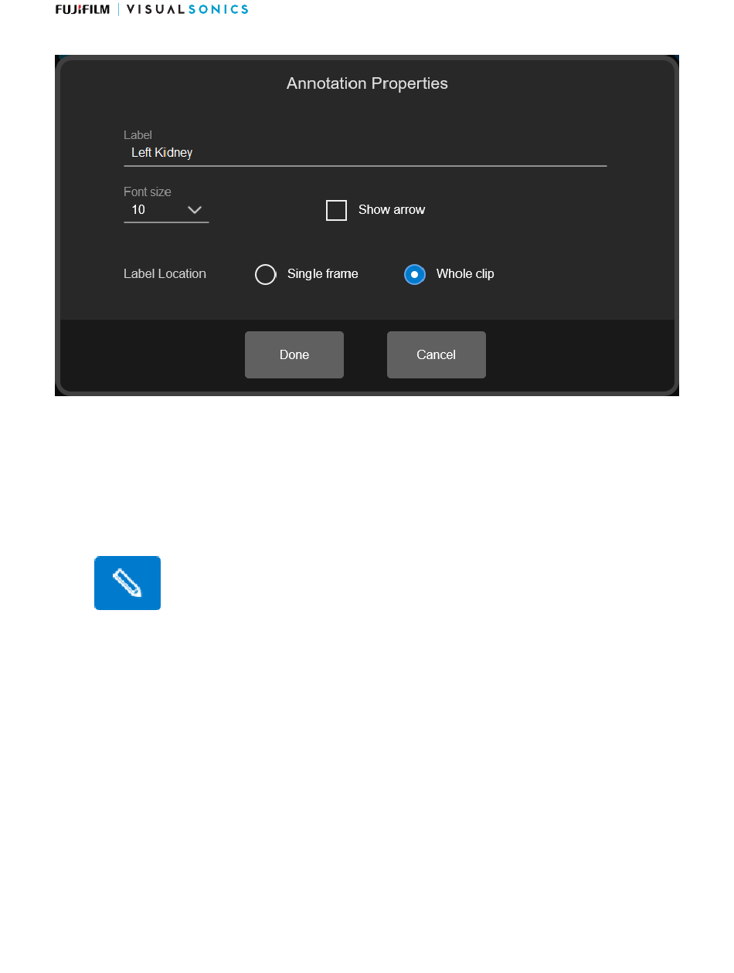
Task: Open the Font size dropdown
Action: pyautogui.click(x=166, y=210)
